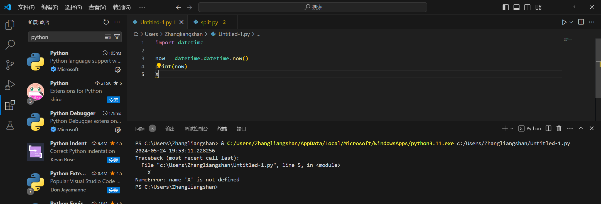
Task: Close the Untitled-1.py tab
Action: [x=181, y=22]
